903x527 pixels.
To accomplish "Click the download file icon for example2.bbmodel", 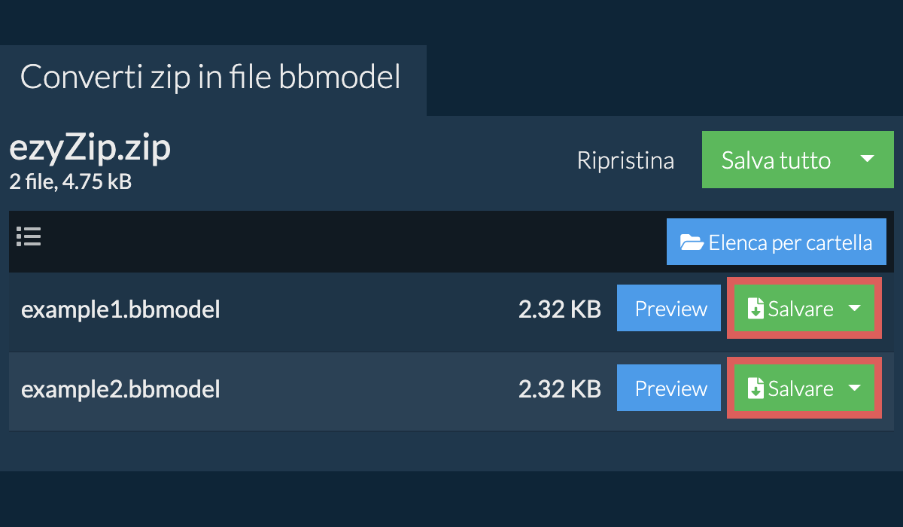I will tap(755, 388).
